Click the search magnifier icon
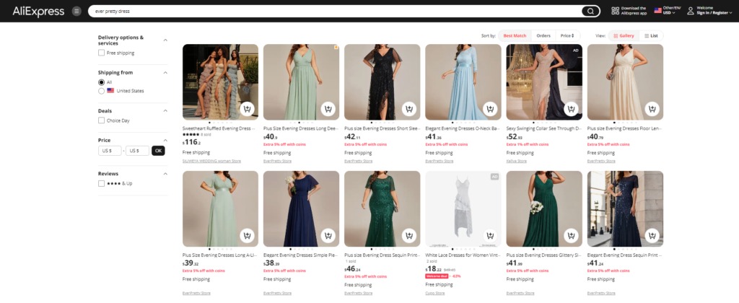Viewport: 739px width, 303px height. (590, 11)
